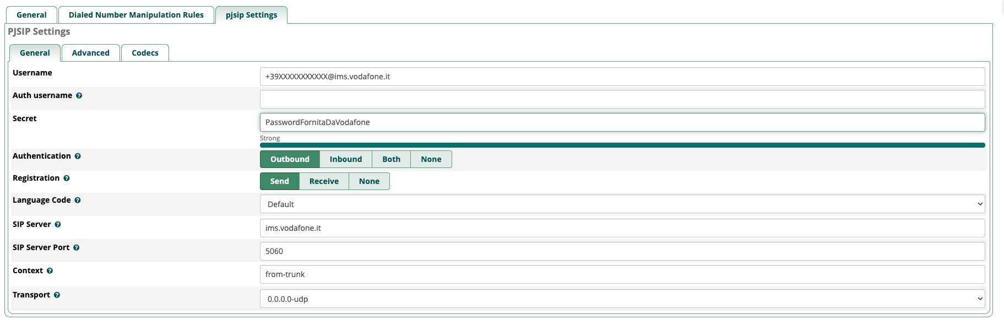This screenshot has width=1004, height=325.
Task: Click help icon beside Registration label
Action: click(67, 178)
